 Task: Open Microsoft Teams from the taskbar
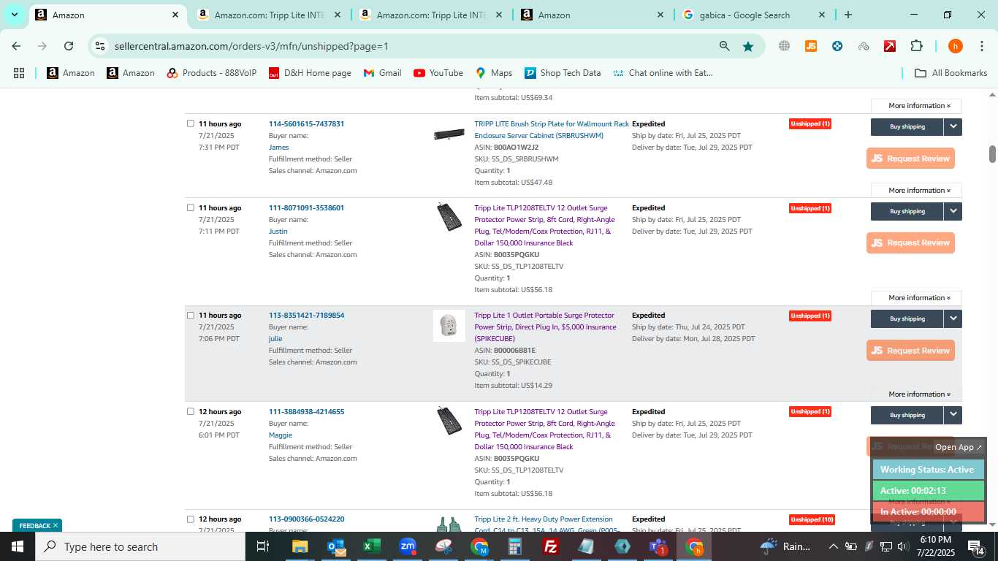pyautogui.click(x=658, y=546)
